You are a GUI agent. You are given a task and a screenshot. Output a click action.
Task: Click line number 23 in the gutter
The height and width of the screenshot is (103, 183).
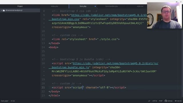[x=43, y=96]
